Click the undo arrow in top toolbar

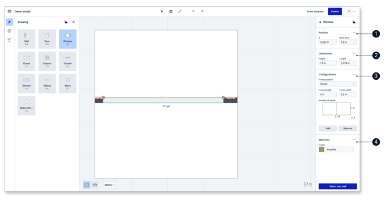[193, 11]
